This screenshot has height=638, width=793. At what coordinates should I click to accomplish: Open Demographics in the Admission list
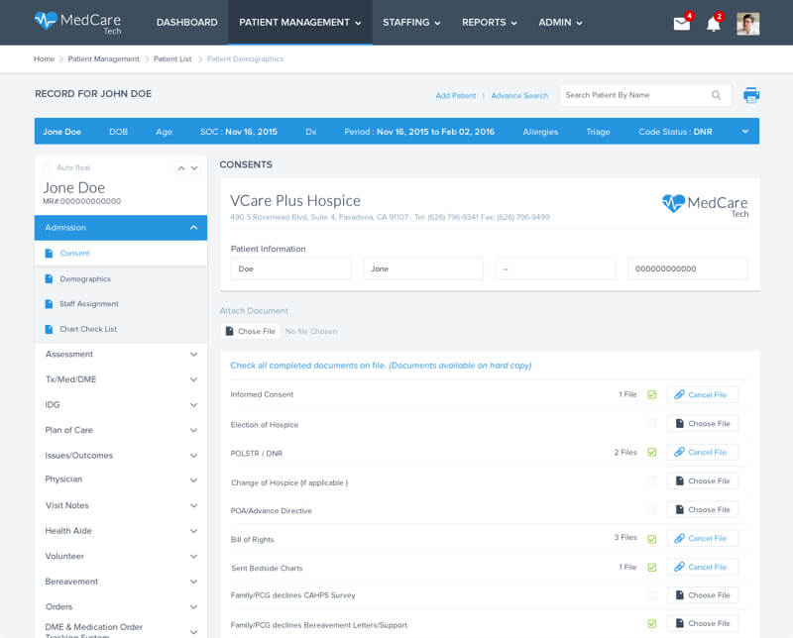(x=121, y=279)
